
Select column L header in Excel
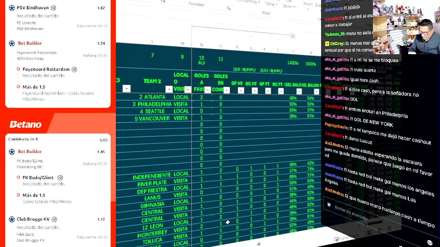pyautogui.click(x=152, y=42)
